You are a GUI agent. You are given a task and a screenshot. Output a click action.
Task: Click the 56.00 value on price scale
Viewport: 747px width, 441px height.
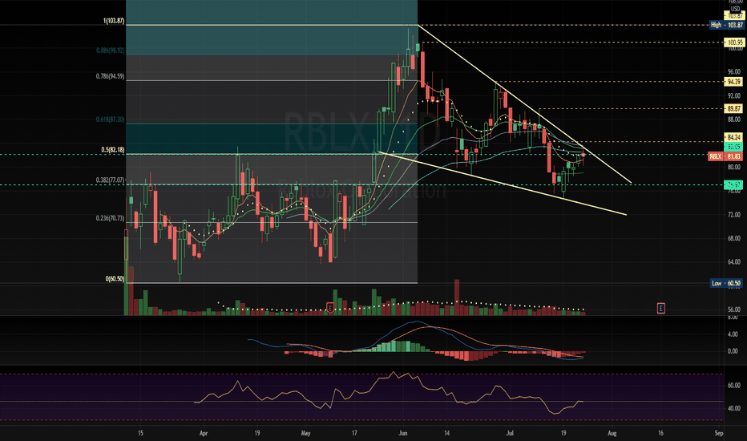pos(734,310)
